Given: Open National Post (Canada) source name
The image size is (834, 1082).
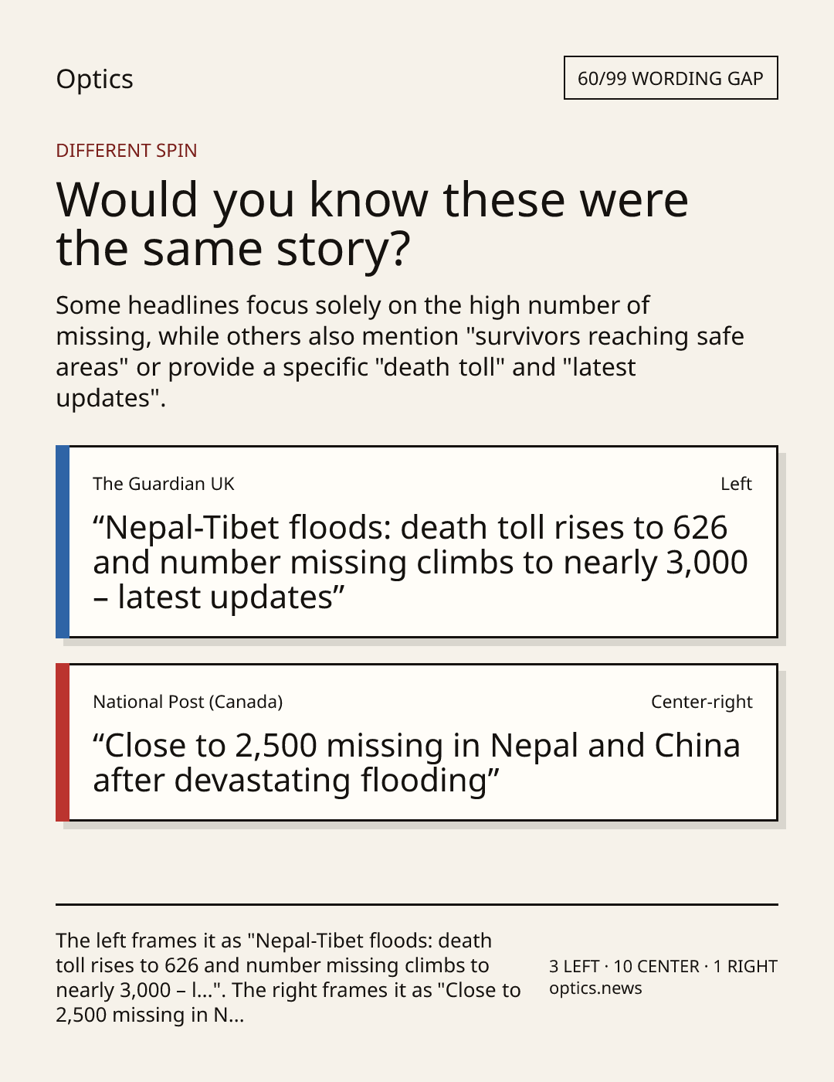Looking at the screenshot, I should 188,702.
